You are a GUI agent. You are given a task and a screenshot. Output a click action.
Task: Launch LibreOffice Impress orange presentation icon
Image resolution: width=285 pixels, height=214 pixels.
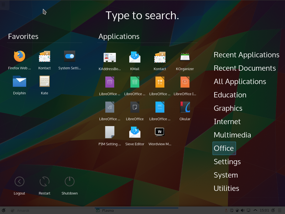click(x=185, y=86)
